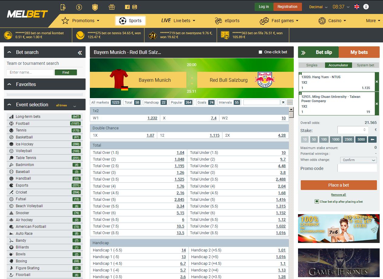
Task: Collapse the Favorites panel
Action: point(9,84)
